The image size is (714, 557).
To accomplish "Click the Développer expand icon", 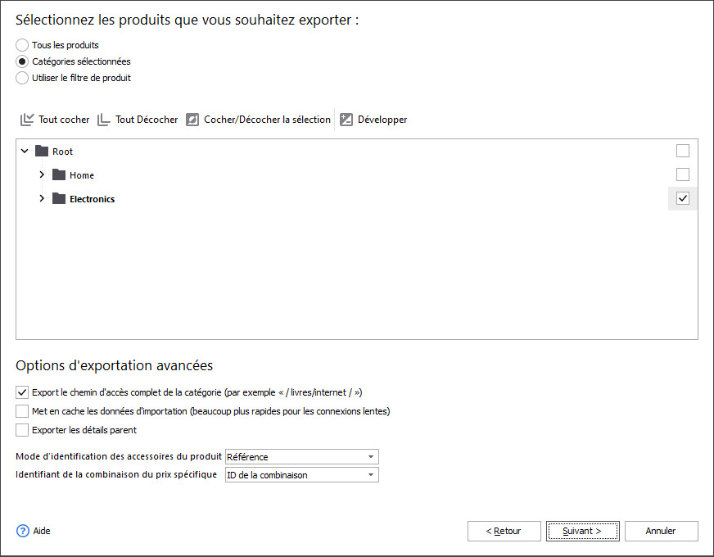I will coord(346,120).
